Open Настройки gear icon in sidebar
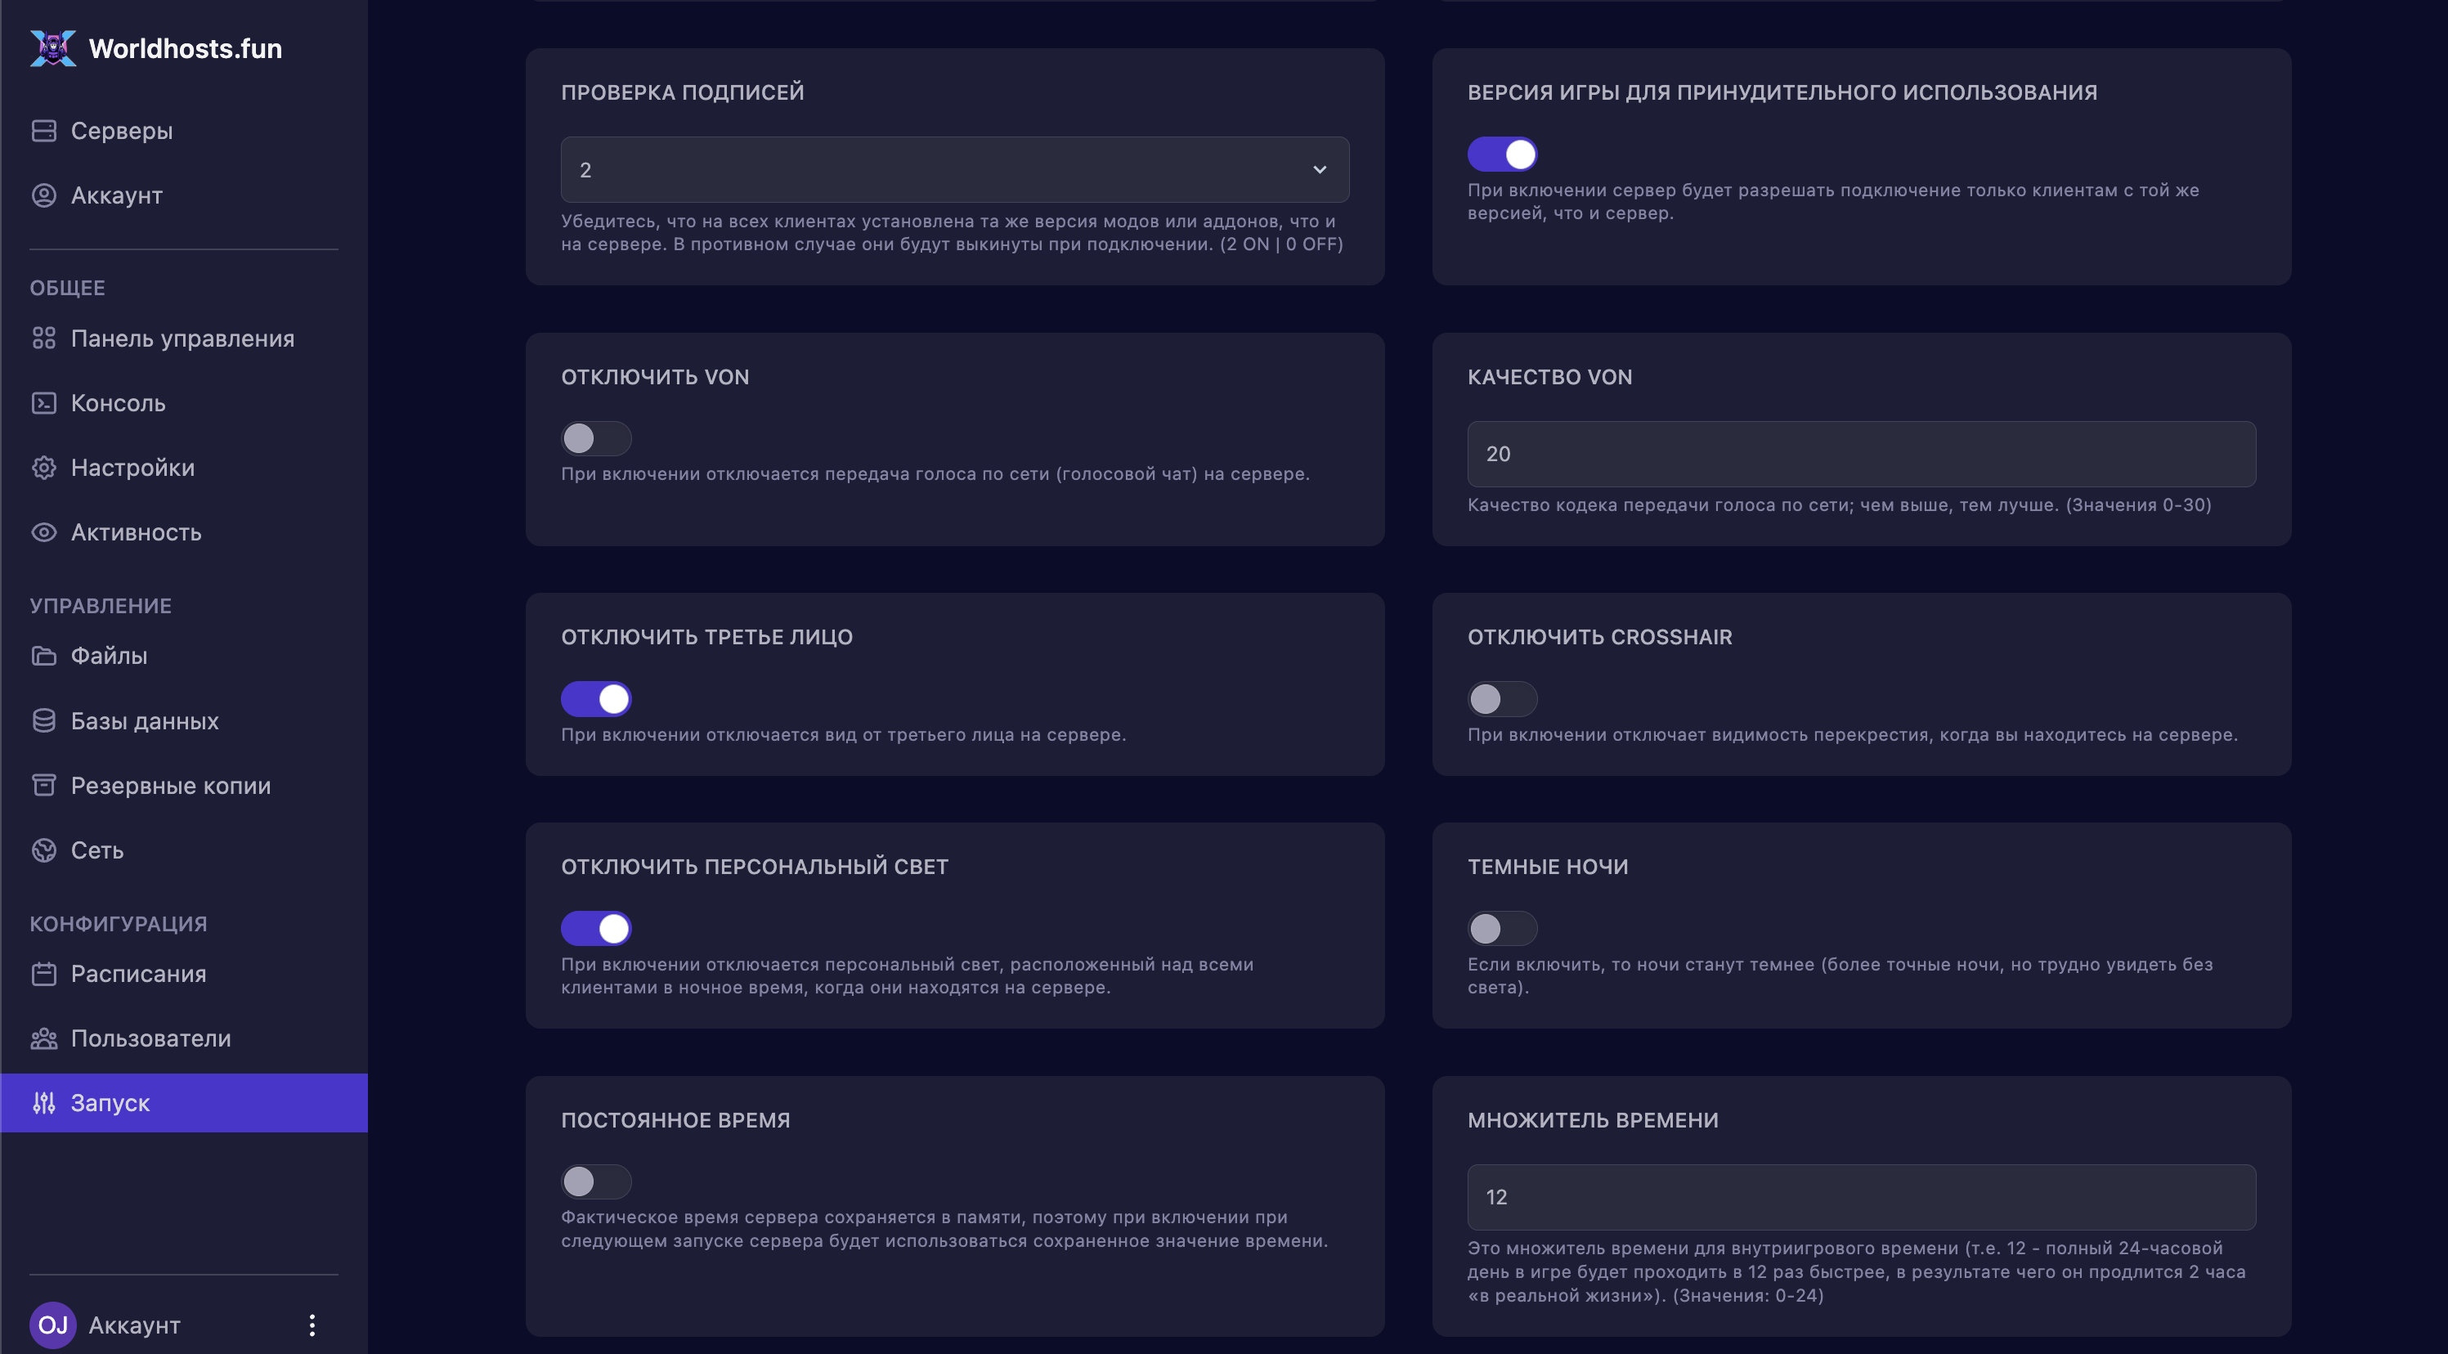The height and width of the screenshot is (1354, 2448). tap(43, 468)
